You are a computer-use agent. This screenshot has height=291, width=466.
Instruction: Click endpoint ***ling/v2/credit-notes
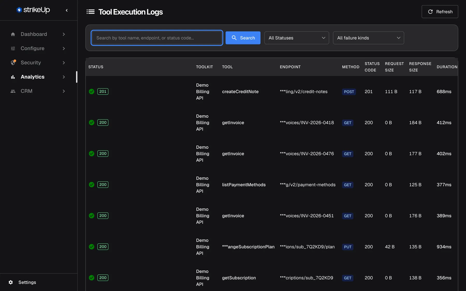coord(304,92)
